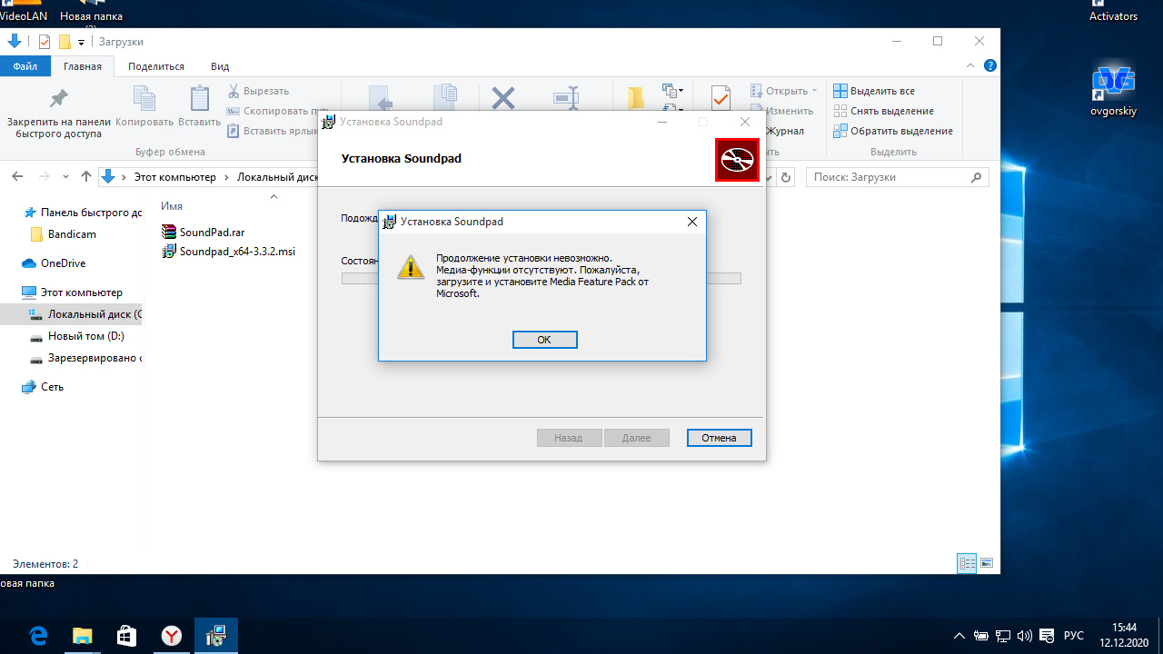Switch to details view layout icon
The image size is (1163, 654).
pos(967,563)
